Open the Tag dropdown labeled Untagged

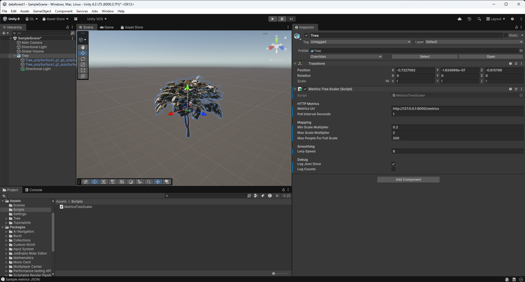[360, 42]
